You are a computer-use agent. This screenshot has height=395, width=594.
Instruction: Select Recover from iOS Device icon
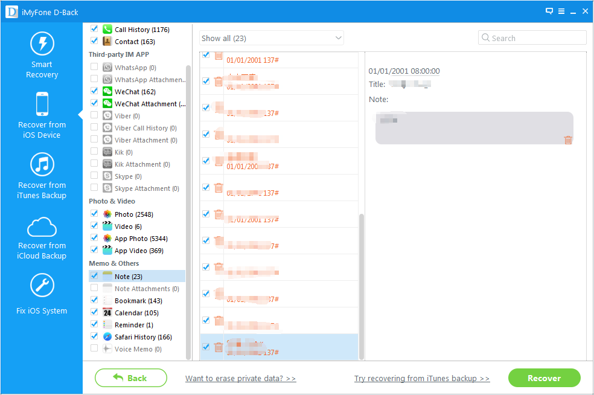[x=42, y=104]
